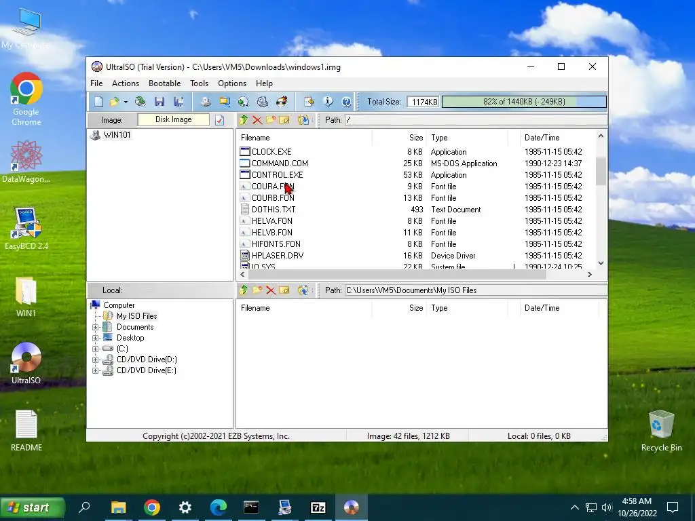
Task: Click the Make CD/DVD Image drive icon
Action: [205, 102]
